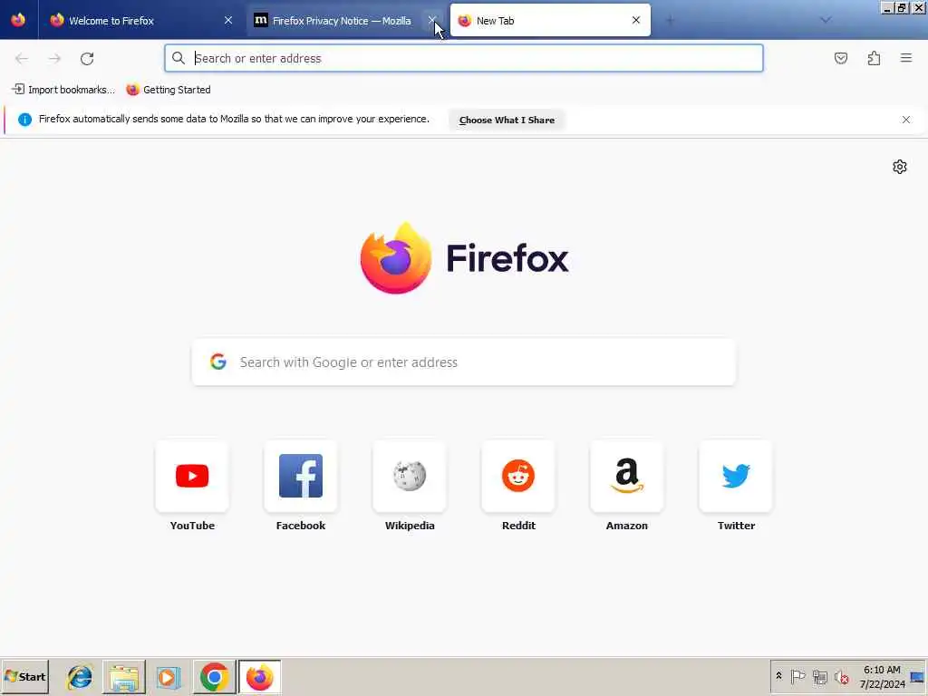
Task: Open Save to Pocket button
Action: pyautogui.click(x=841, y=58)
